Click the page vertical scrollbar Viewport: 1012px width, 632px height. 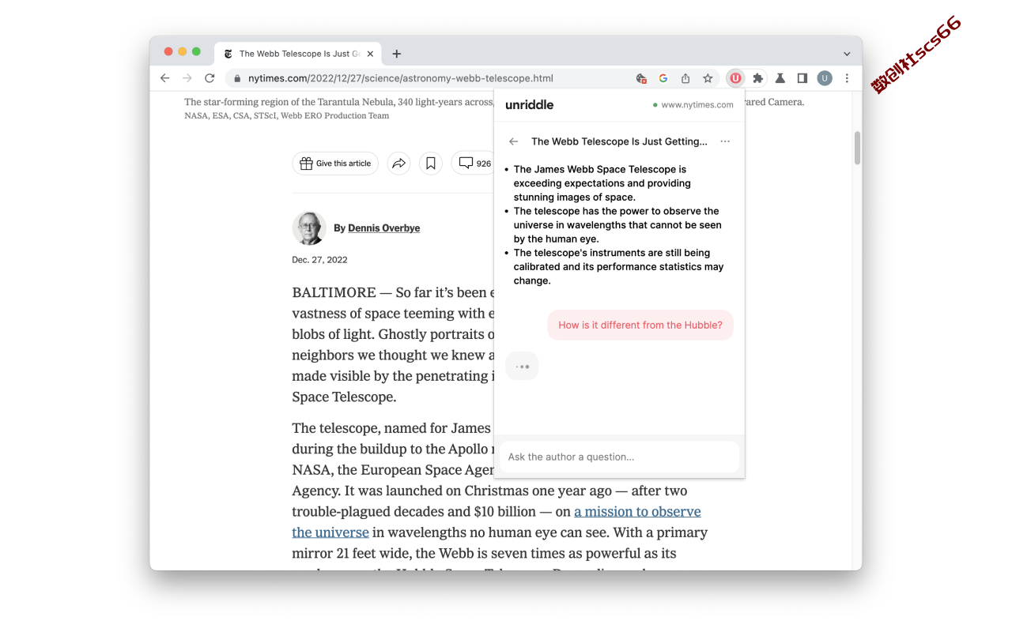coord(857,148)
